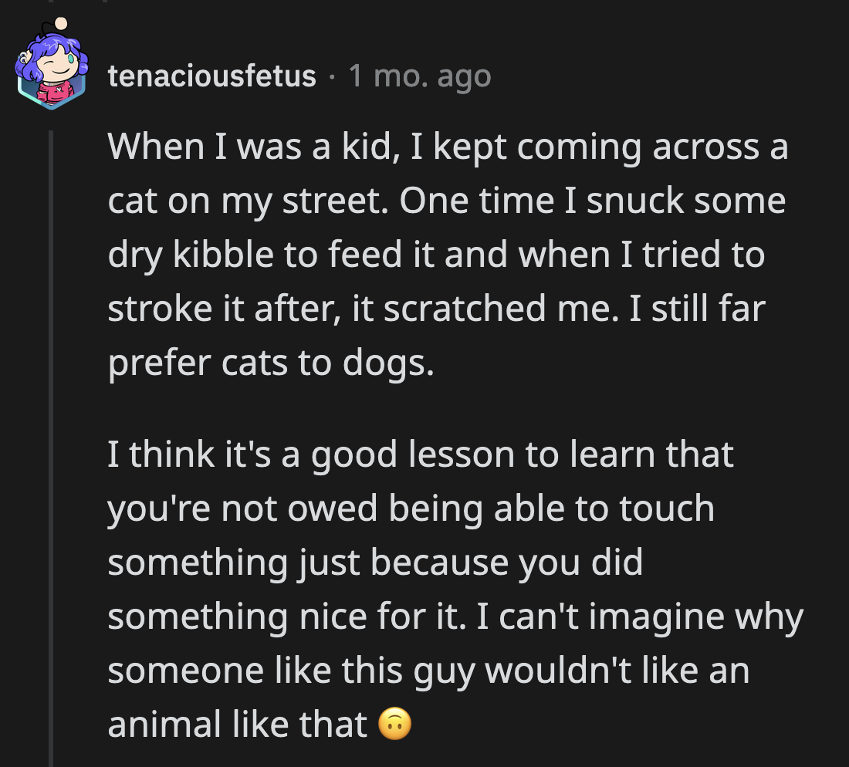Click the "1 mo. ago" timestamp
This screenshot has width=849, height=767.
[419, 76]
